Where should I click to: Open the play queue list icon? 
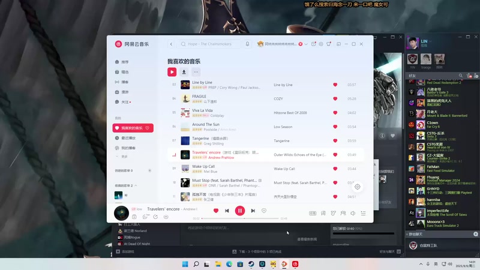coord(363,213)
